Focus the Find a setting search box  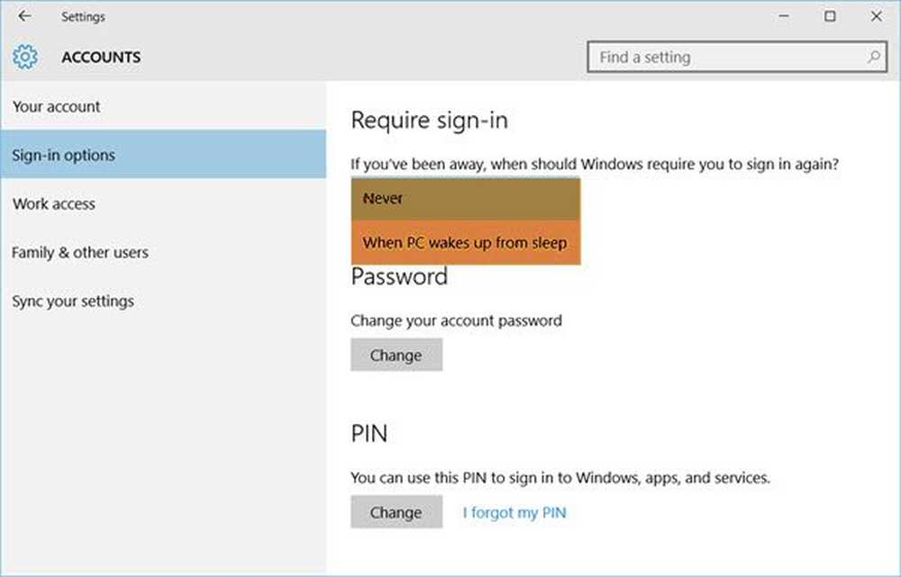737,57
